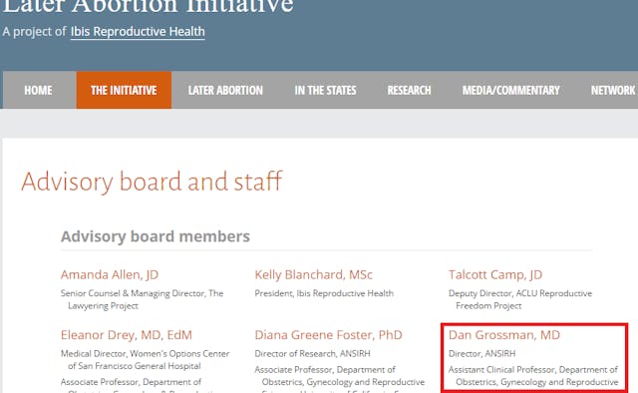Click the Advisory board and staff heading
This screenshot has width=638, height=393.
152,182
